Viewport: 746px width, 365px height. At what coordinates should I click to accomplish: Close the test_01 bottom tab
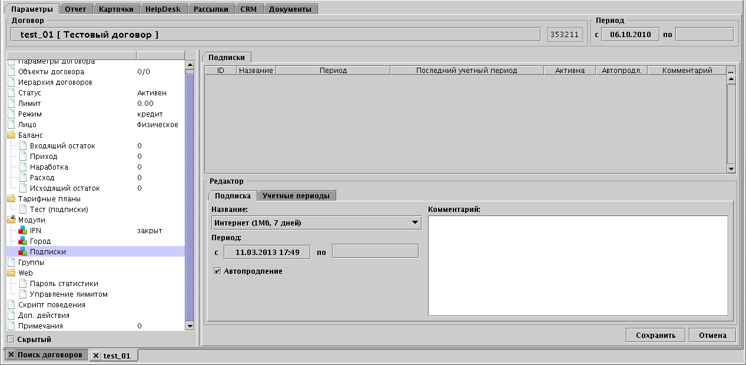[96, 356]
